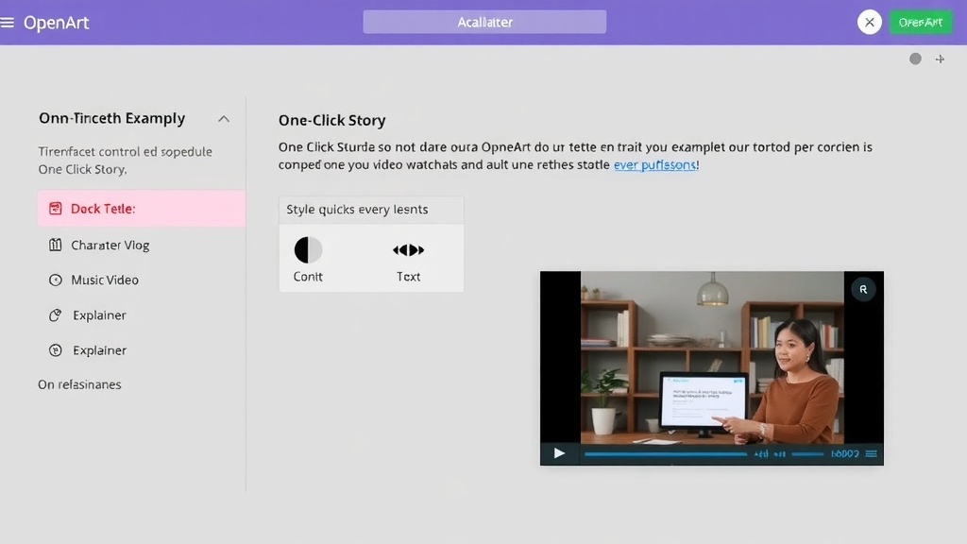
Task: Toggle the Conit half-circle contrast option
Action: pos(308,250)
